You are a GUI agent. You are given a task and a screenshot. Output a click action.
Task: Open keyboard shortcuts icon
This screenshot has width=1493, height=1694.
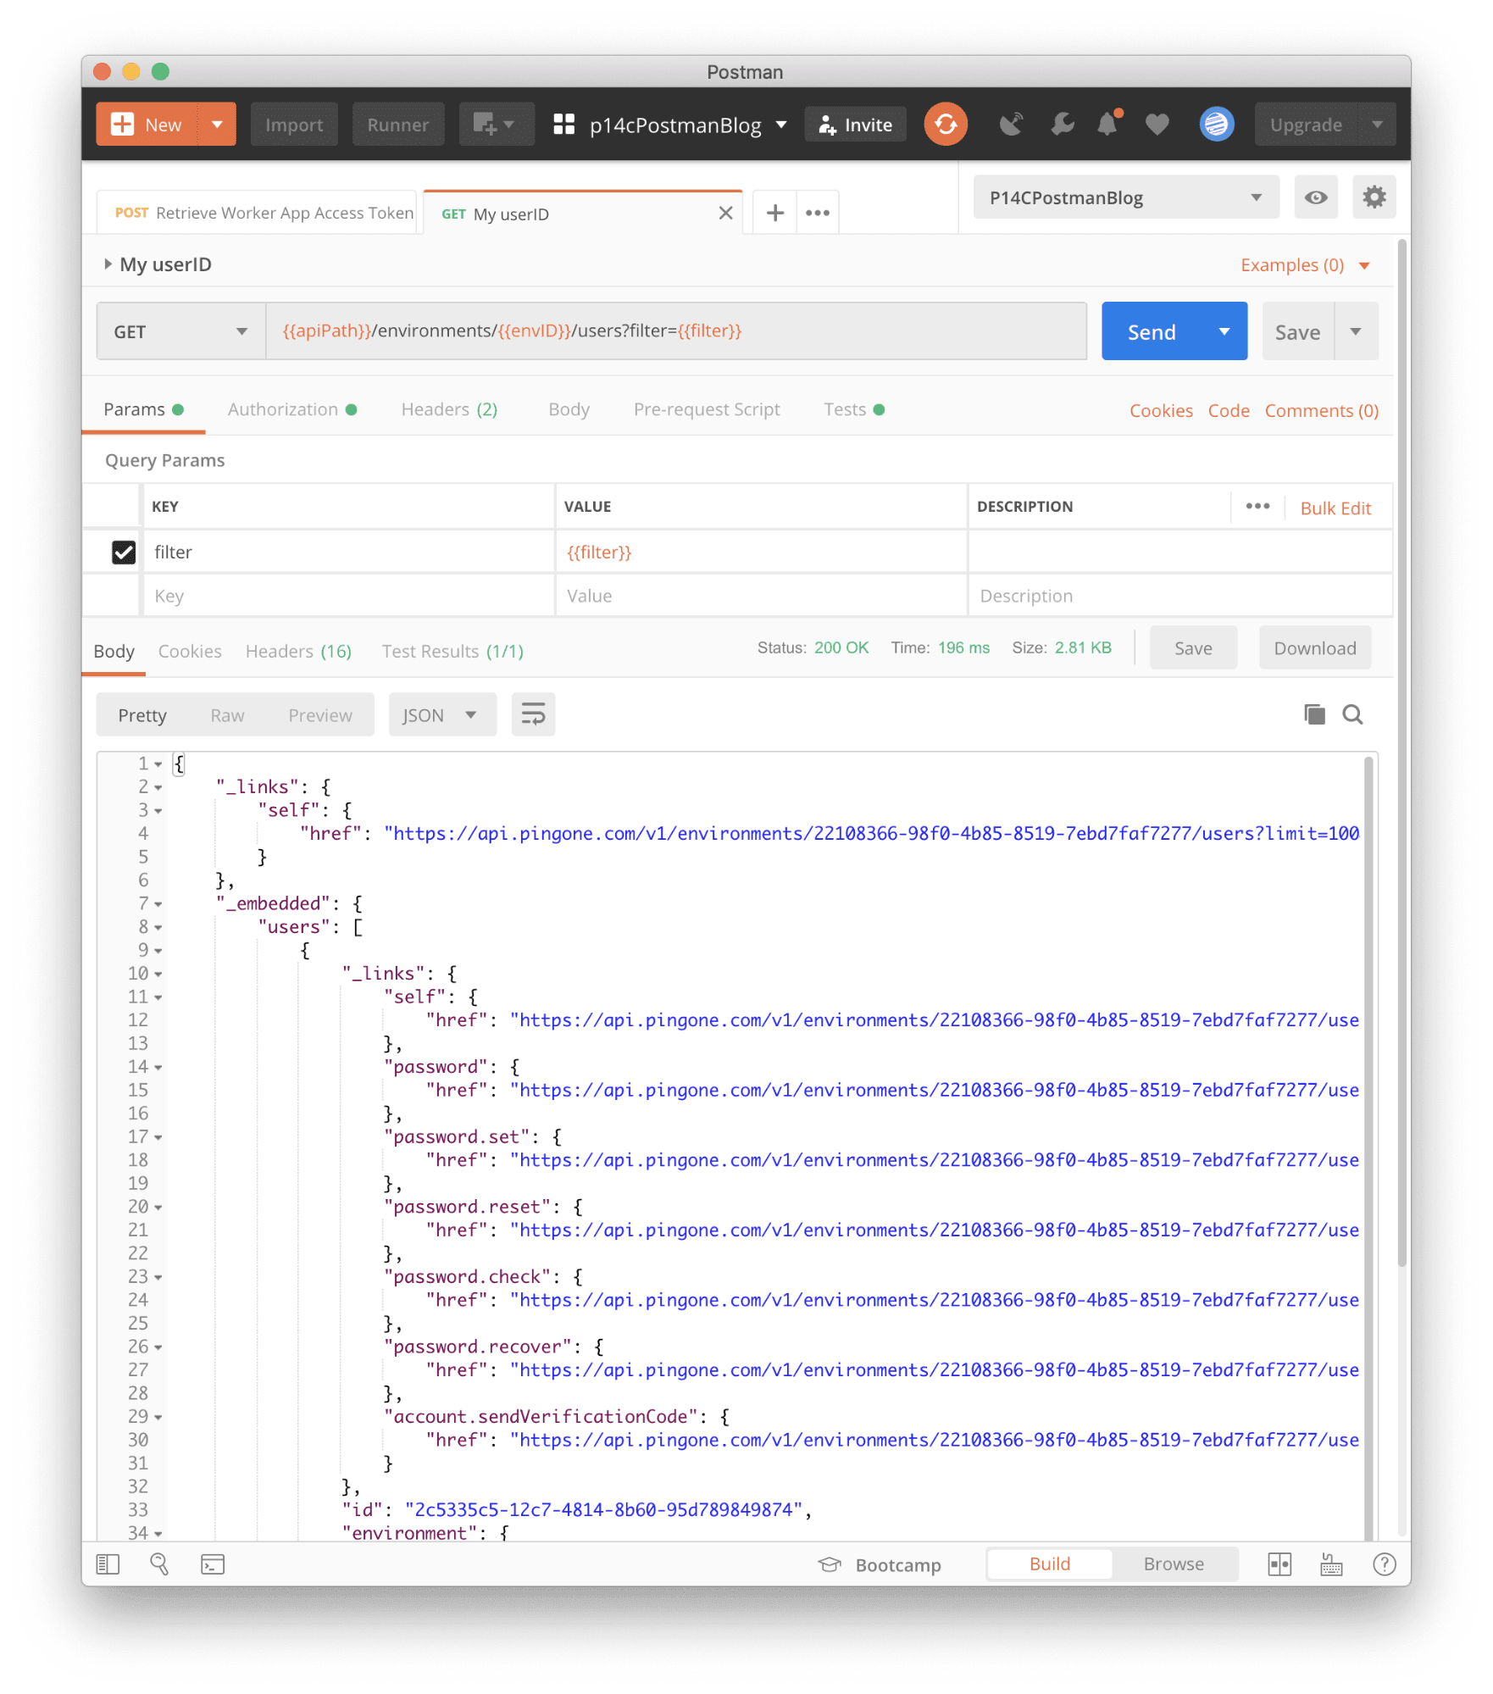1331,1563
